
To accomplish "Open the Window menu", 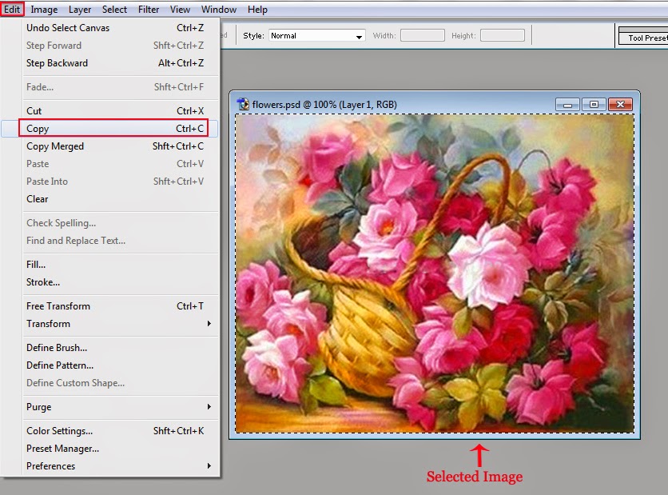I will (219, 10).
